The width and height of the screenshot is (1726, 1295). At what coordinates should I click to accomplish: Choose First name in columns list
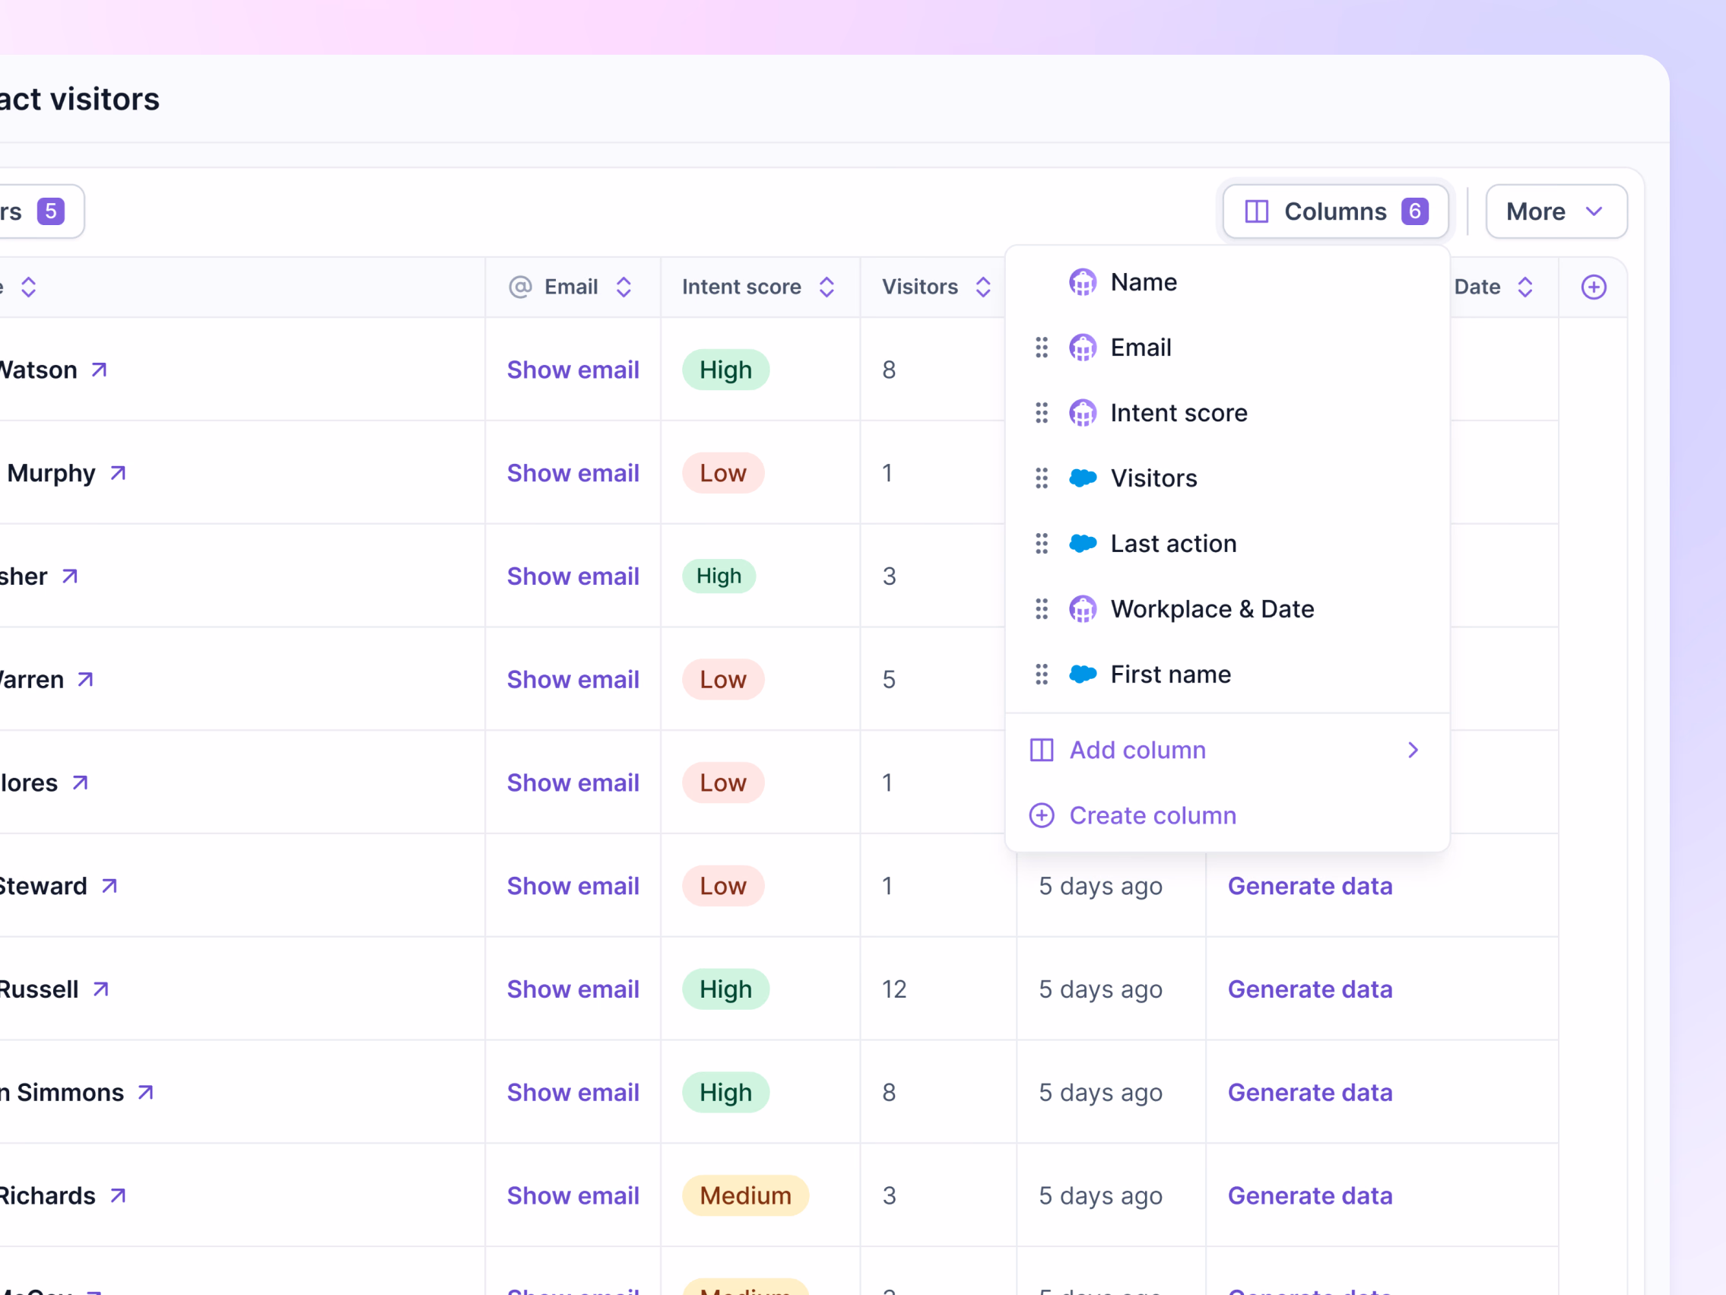point(1227,674)
